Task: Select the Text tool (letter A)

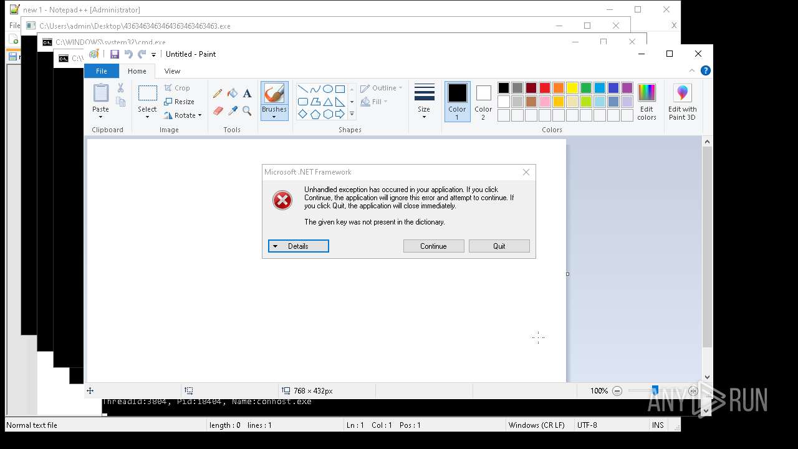Action: [248, 94]
